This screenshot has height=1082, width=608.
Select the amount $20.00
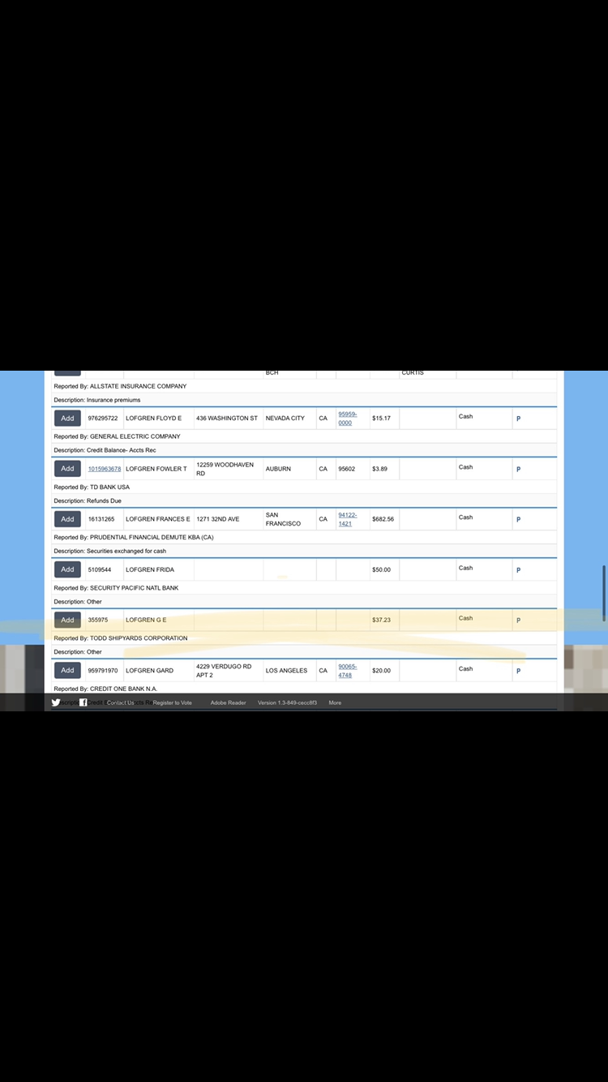tap(382, 670)
